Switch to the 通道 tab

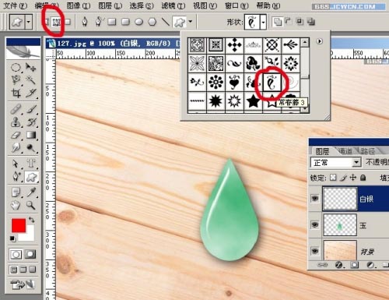coord(345,150)
